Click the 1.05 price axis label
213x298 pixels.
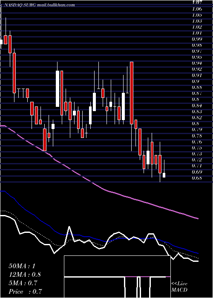[198, 15]
